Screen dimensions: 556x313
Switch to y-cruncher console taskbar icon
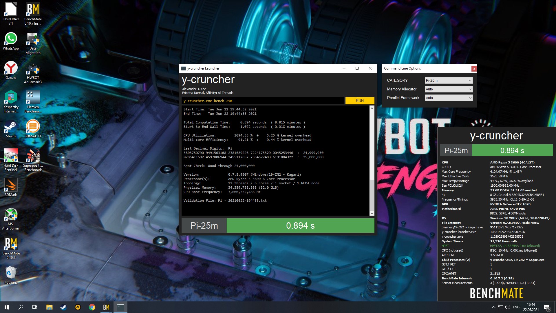[120, 307]
